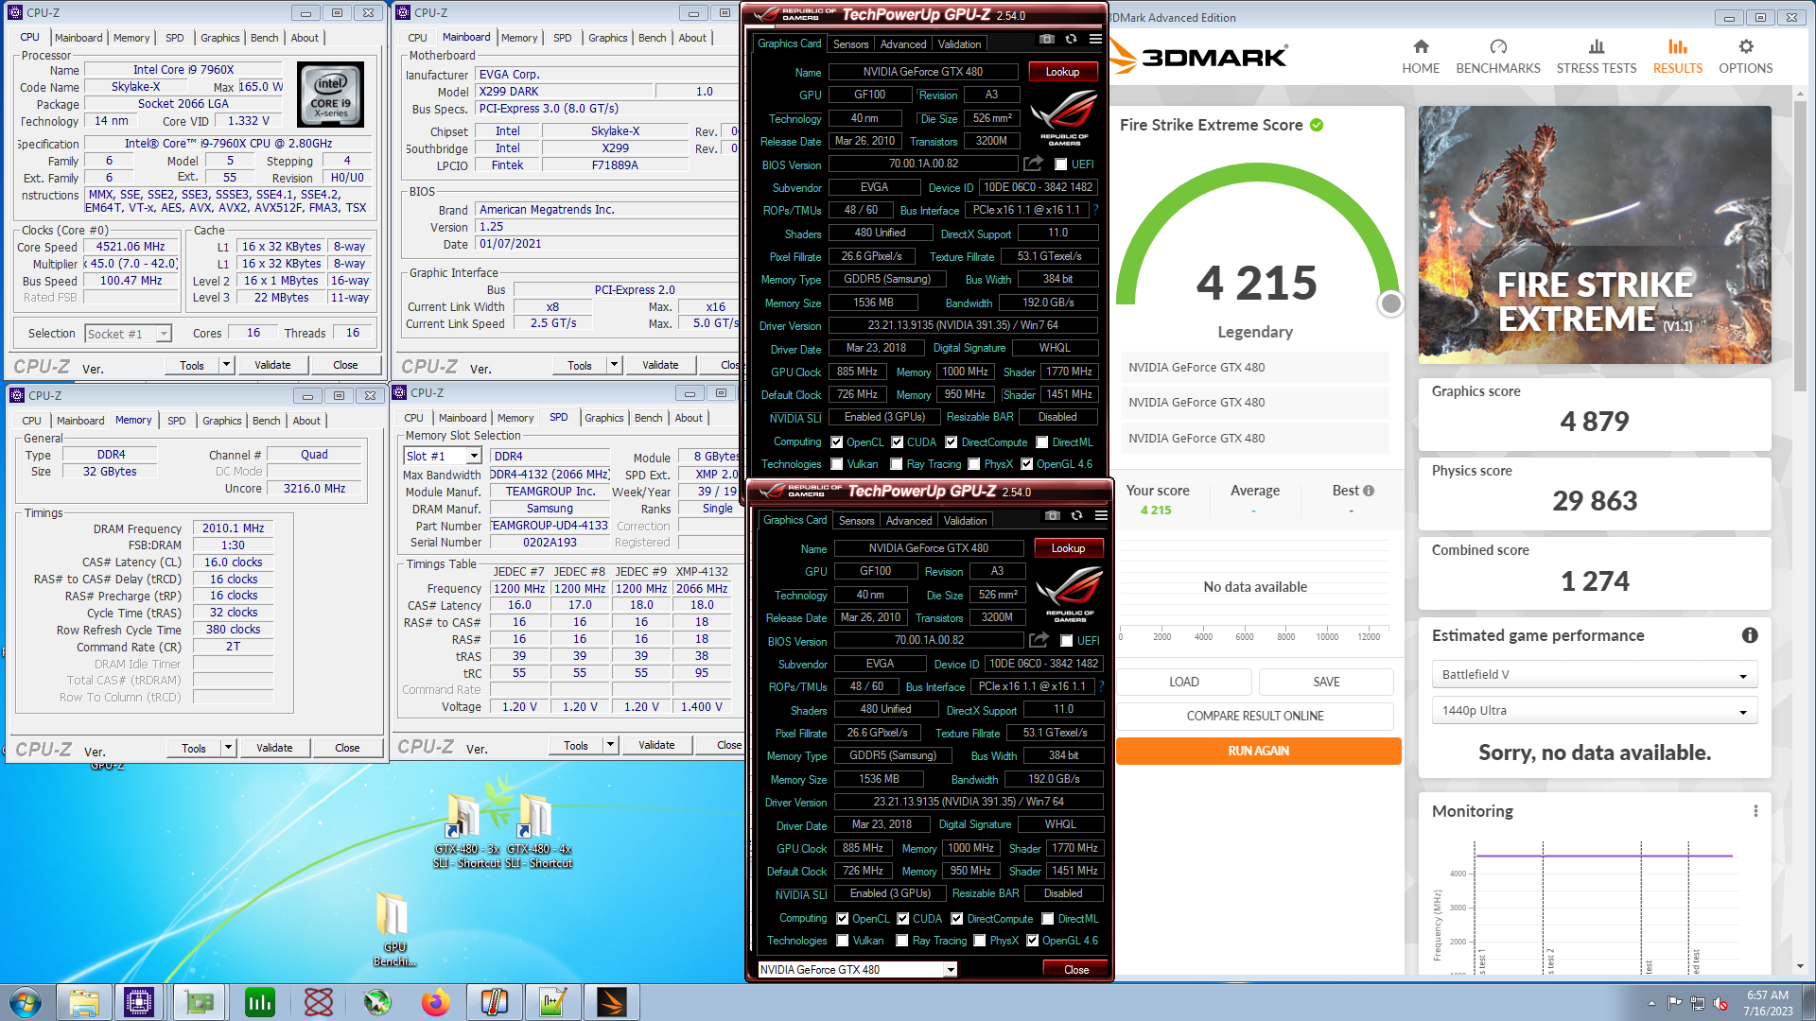Image resolution: width=1816 pixels, height=1021 pixels.
Task: Click refresh icon in lower GPU-Z
Action: point(1076,516)
